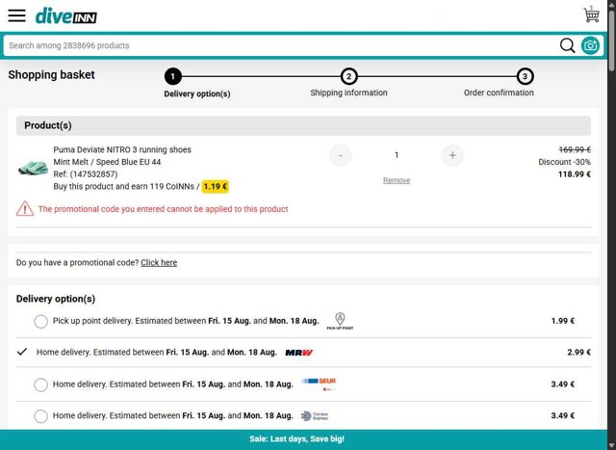This screenshot has width=616, height=450.
Task: Focus the product search field
Action: pos(281,45)
